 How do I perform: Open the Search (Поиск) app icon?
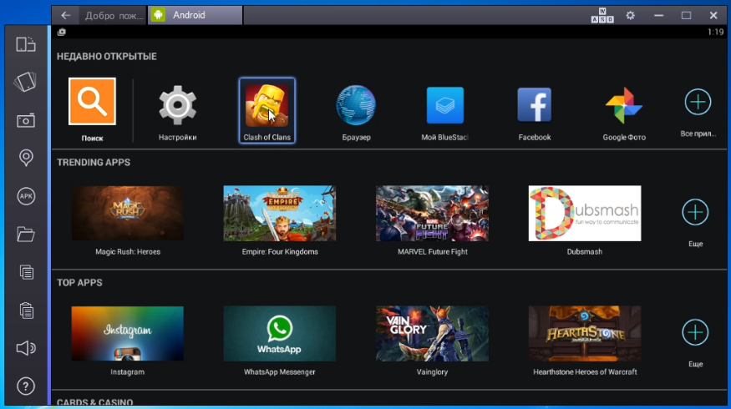tap(92, 102)
